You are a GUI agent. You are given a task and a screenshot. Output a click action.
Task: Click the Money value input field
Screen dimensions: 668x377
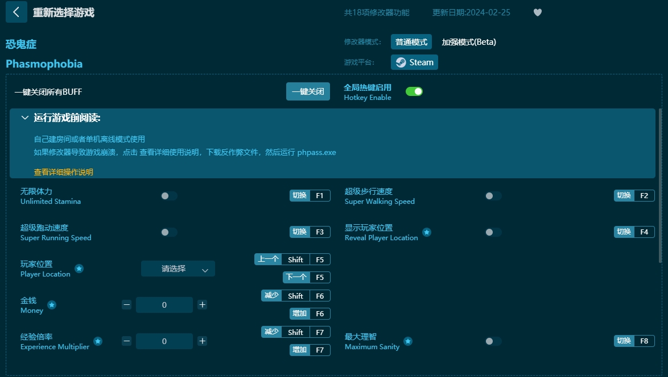point(164,304)
